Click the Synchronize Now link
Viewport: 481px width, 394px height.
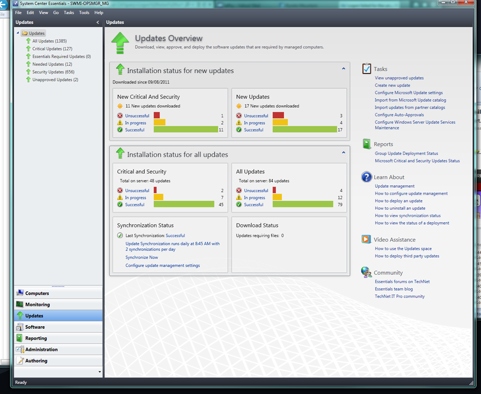point(142,258)
